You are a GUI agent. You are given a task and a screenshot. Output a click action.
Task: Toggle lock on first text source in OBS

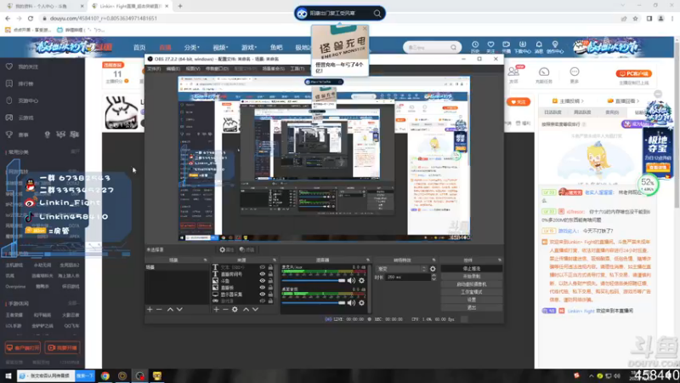click(270, 267)
